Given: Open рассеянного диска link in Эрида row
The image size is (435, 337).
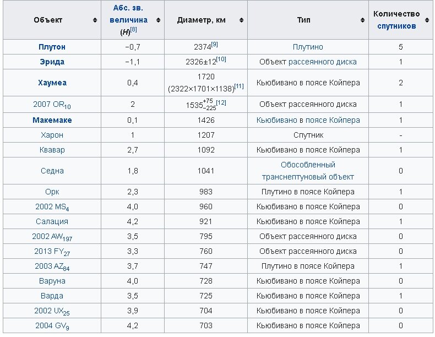Looking at the screenshot, I should (x=323, y=62).
